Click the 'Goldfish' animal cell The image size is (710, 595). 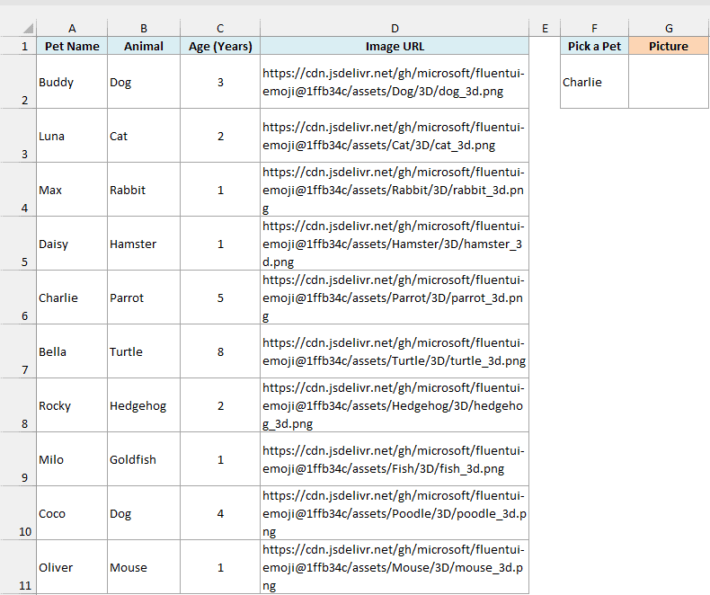click(144, 458)
